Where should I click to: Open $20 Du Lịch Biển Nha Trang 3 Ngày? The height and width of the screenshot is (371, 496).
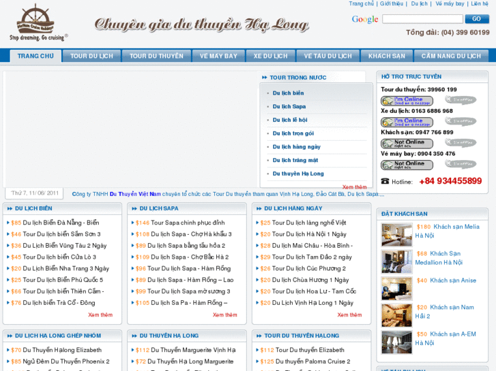pos(60,268)
